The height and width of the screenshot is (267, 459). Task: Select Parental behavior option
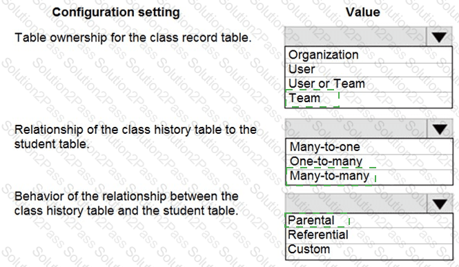(369, 221)
